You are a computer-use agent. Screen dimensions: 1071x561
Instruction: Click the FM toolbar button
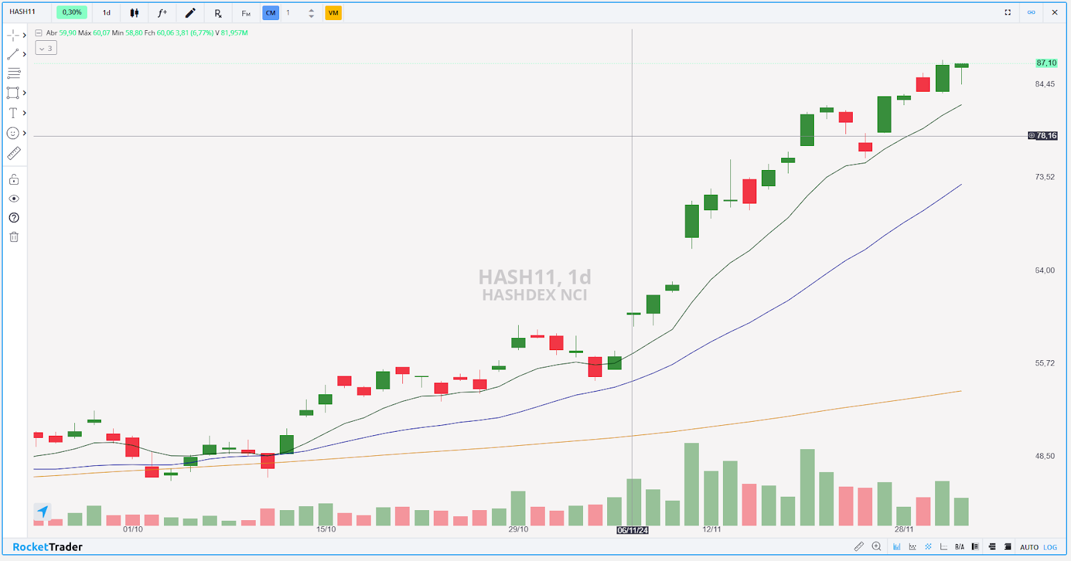[246, 13]
